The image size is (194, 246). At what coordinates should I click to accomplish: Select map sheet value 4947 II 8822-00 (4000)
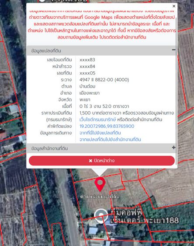[x=104, y=80]
